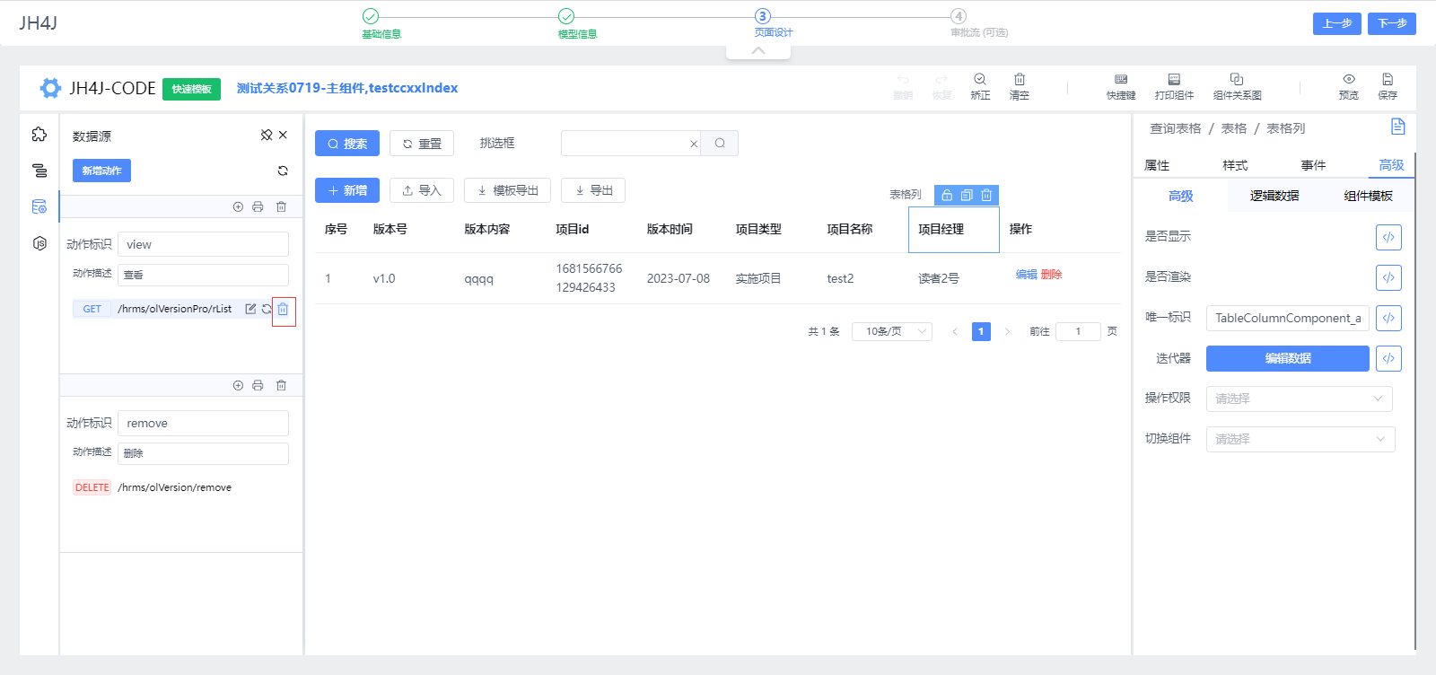Open the document icon in property panel
The image size is (1436, 675).
point(1397,127)
